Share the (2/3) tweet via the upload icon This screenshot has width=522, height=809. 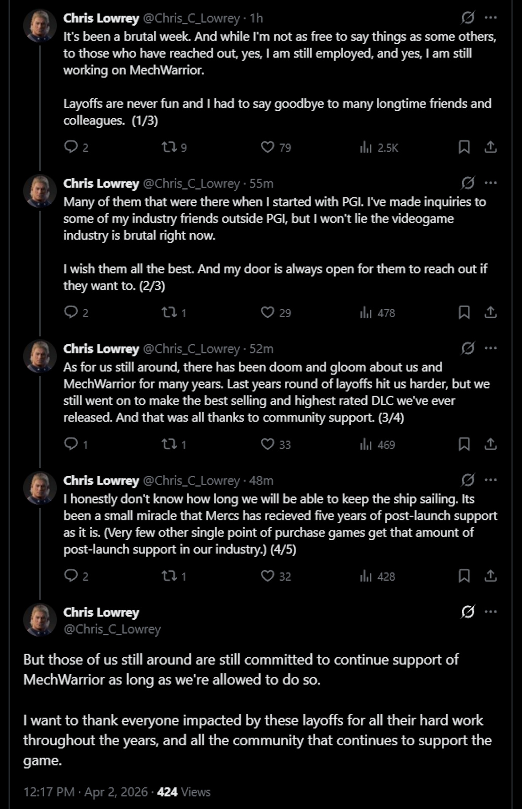tap(490, 312)
